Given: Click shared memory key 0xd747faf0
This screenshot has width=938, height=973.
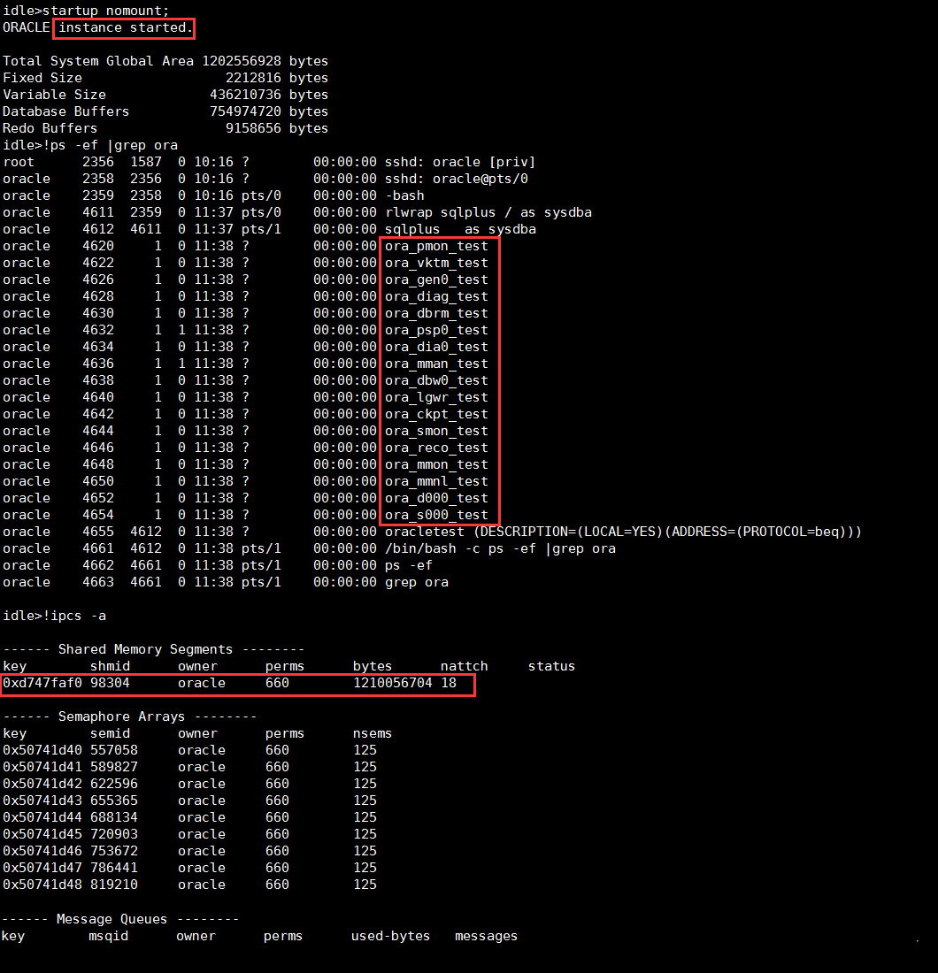Looking at the screenshot, I should pyautogui.click(x=42, y=683).
